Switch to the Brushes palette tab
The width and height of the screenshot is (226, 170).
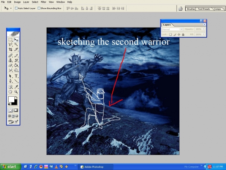tap(191, 9)
